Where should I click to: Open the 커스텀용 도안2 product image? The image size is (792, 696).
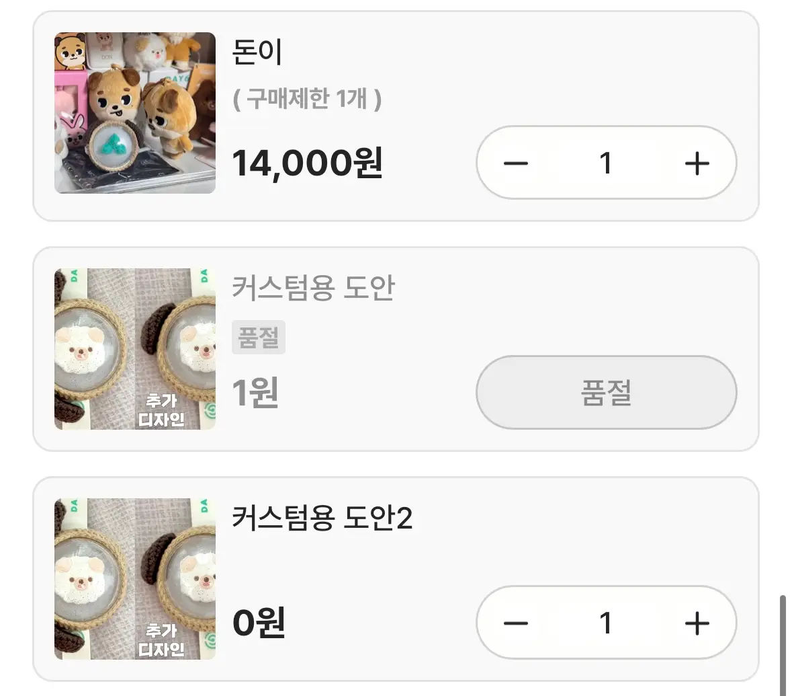tap(135, 579)
